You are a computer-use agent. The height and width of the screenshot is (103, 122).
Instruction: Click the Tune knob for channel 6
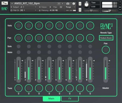coord(70,88)
